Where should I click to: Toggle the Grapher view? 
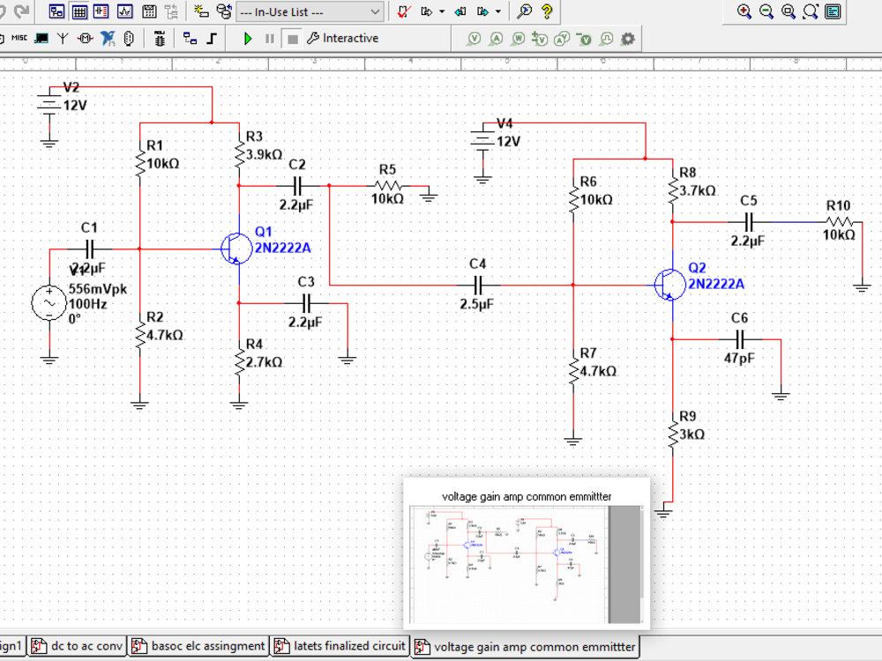123,11
